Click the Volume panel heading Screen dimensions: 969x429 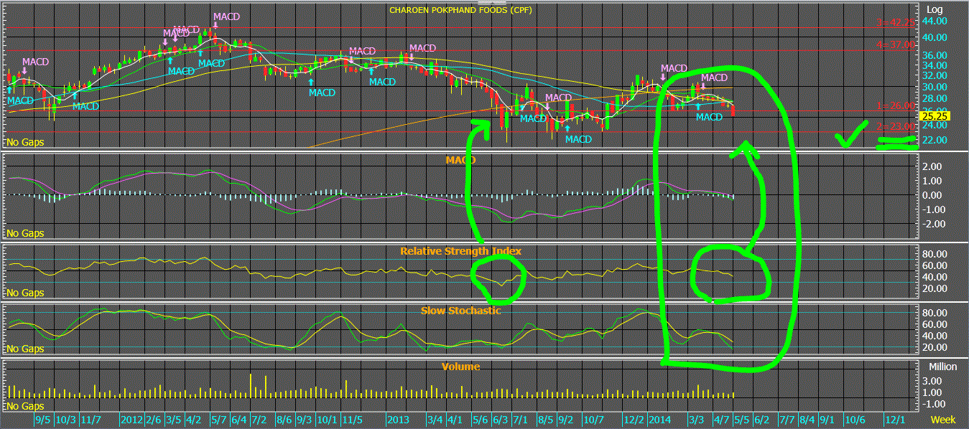click(x=460, y=366)
